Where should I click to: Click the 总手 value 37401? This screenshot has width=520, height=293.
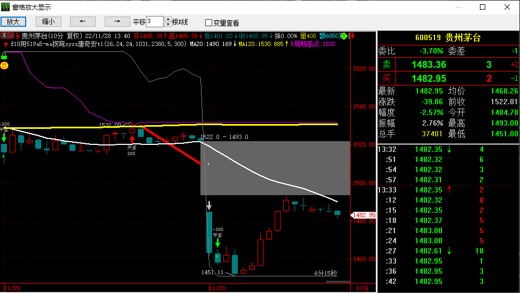tap(432, 134)
